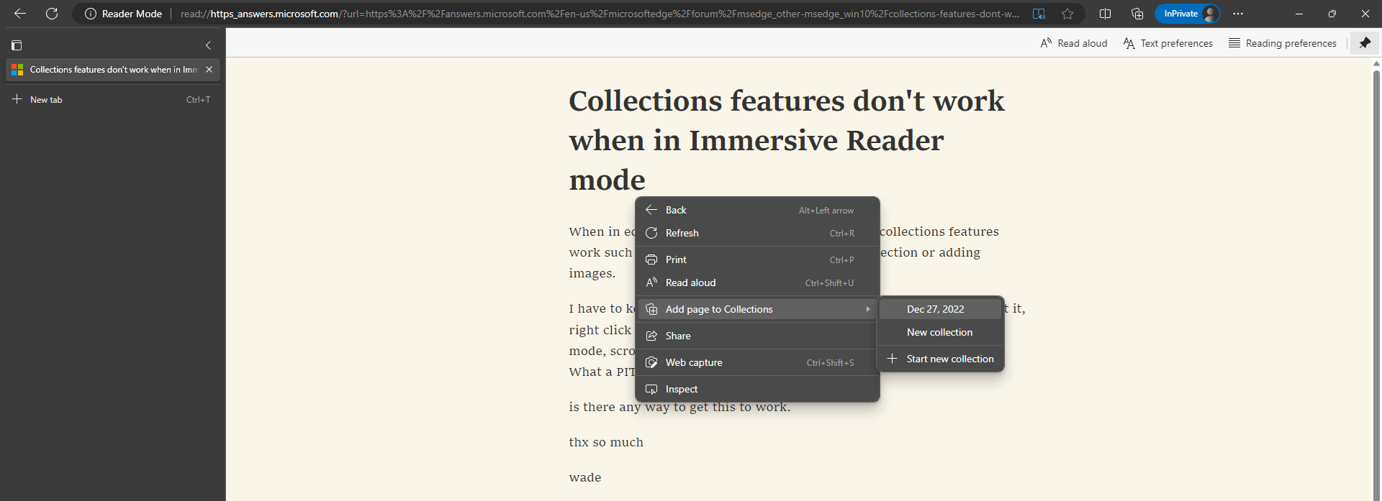Click the Share icon in the context menu
Screen dimensions: 1382x501
point(651,336)
